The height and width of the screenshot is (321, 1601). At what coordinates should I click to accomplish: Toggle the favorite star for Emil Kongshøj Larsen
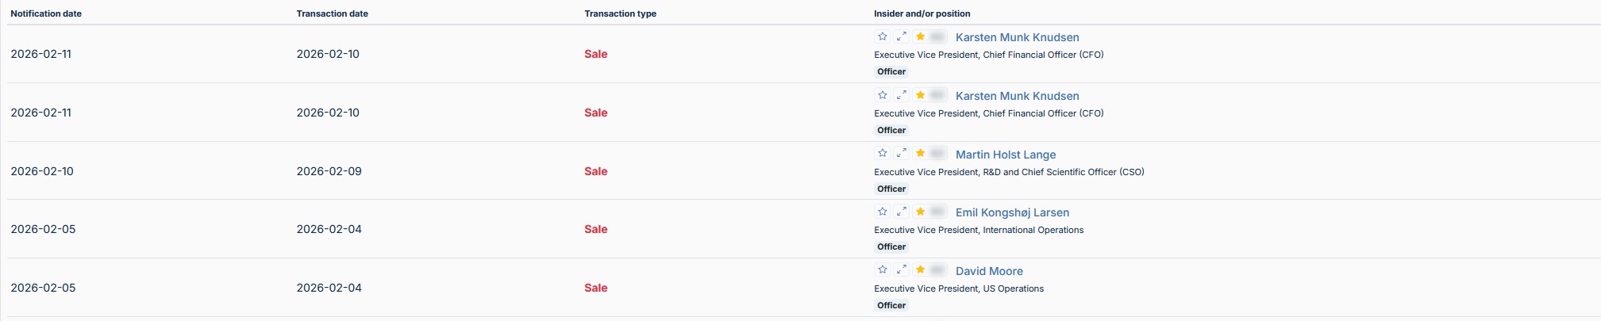(x=882, y=212)
